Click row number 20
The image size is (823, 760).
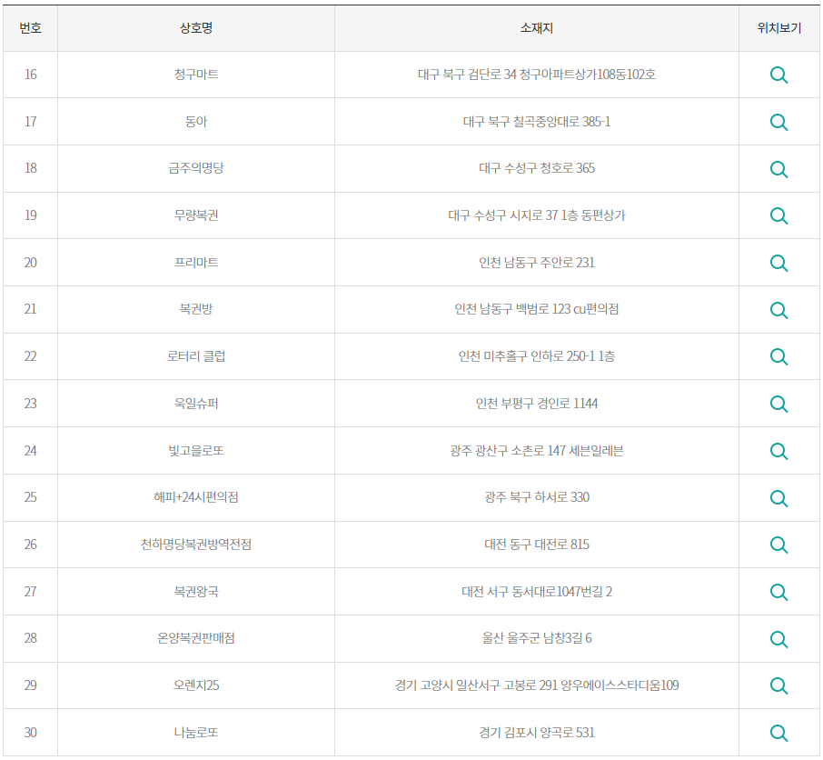[x=31, y=263]
